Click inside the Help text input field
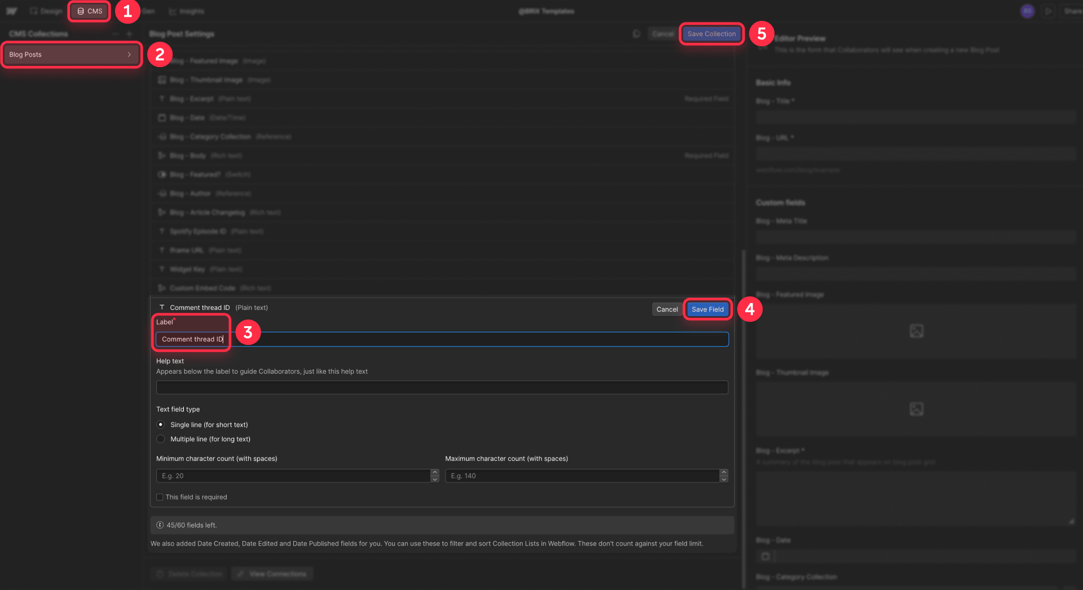Screen dimensions: 1083x590 tap(442, 387)
